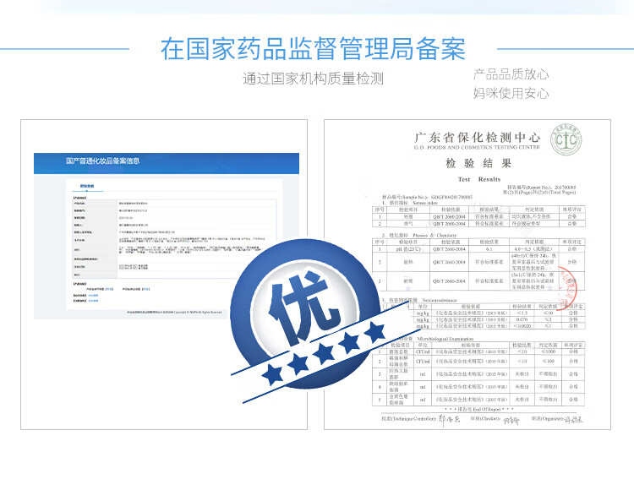The image size is (634, 501).
Task: Click the Physics & Chemistry section label
Action: [435, 235]
